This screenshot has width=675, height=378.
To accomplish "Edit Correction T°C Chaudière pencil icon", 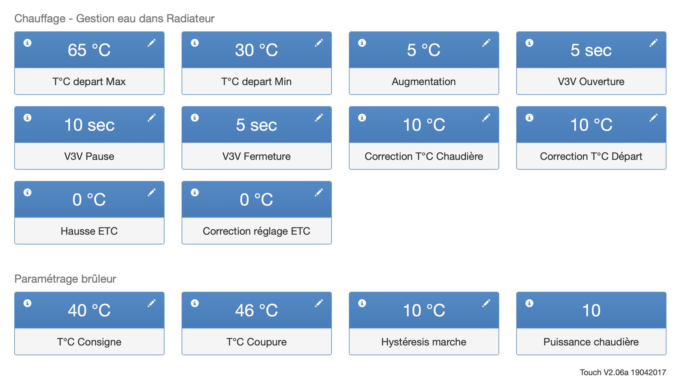I will tap(486, 118).
